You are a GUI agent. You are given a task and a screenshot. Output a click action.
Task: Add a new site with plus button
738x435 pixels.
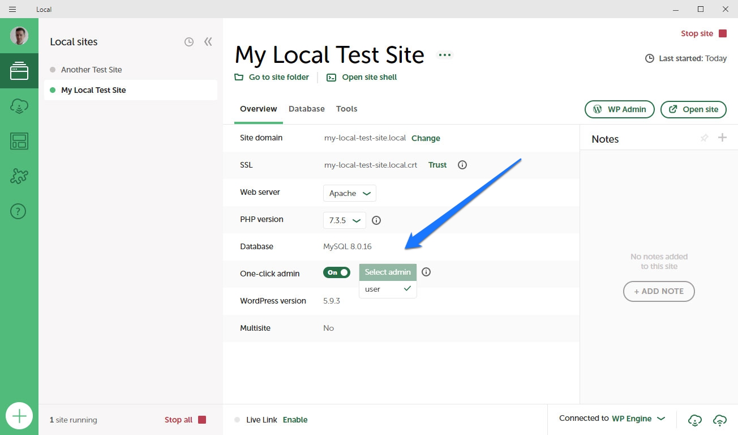(19, 416)
